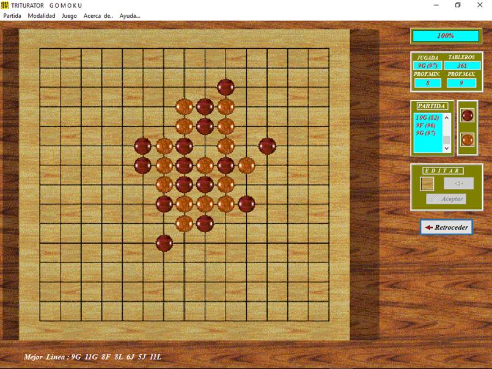Viewport: 492px width, 369px height.
Task: Open the Modalidad menu
Action: tap(42, 16)
